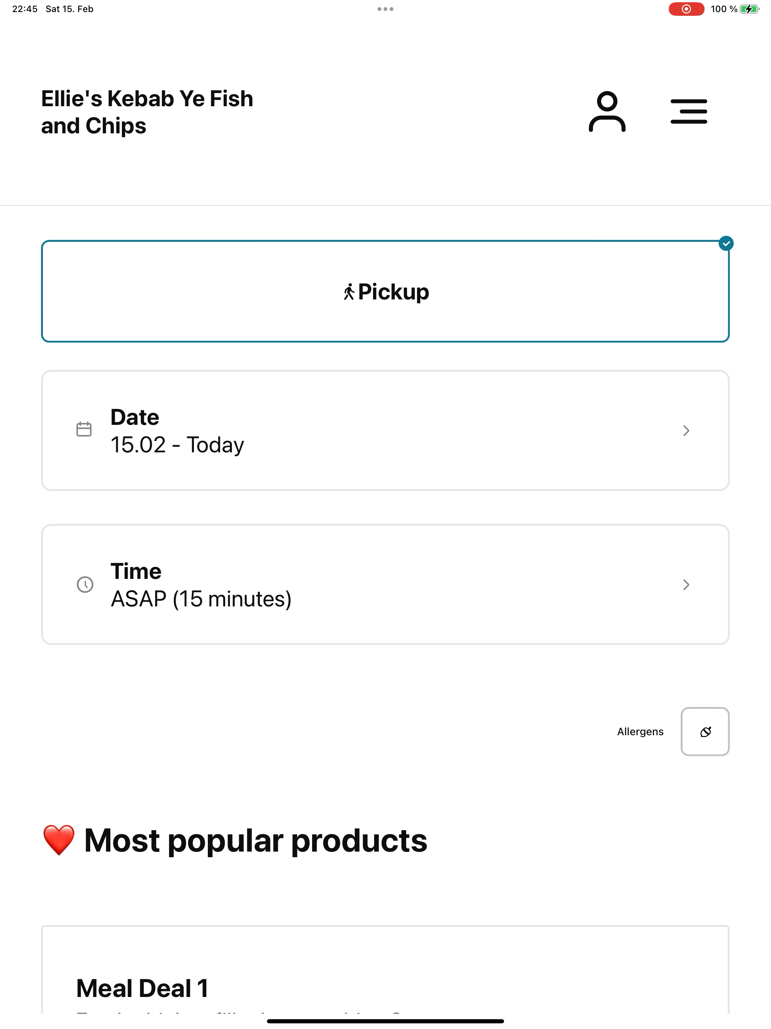Select the Pickup order option

click(x=385, y=291)
